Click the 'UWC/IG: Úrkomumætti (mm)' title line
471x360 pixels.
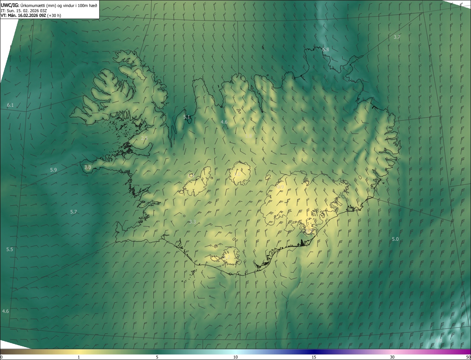click(x=49, y=5)
